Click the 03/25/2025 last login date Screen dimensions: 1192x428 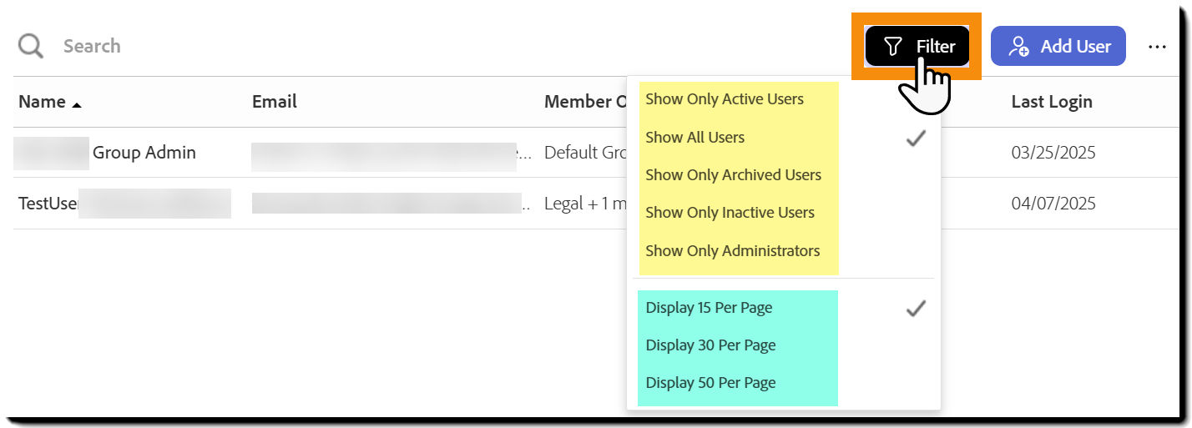pyautogui.click(x=1053, y=153)
